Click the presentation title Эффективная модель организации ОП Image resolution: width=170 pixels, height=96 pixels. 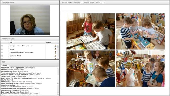pos(83,2)
